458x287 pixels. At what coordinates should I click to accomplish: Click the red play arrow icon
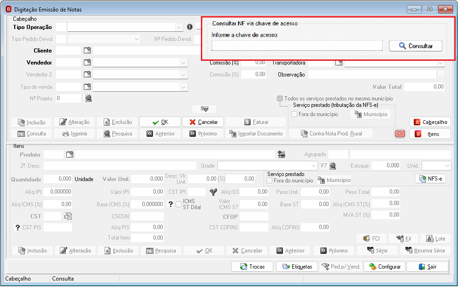coord(400,134)
